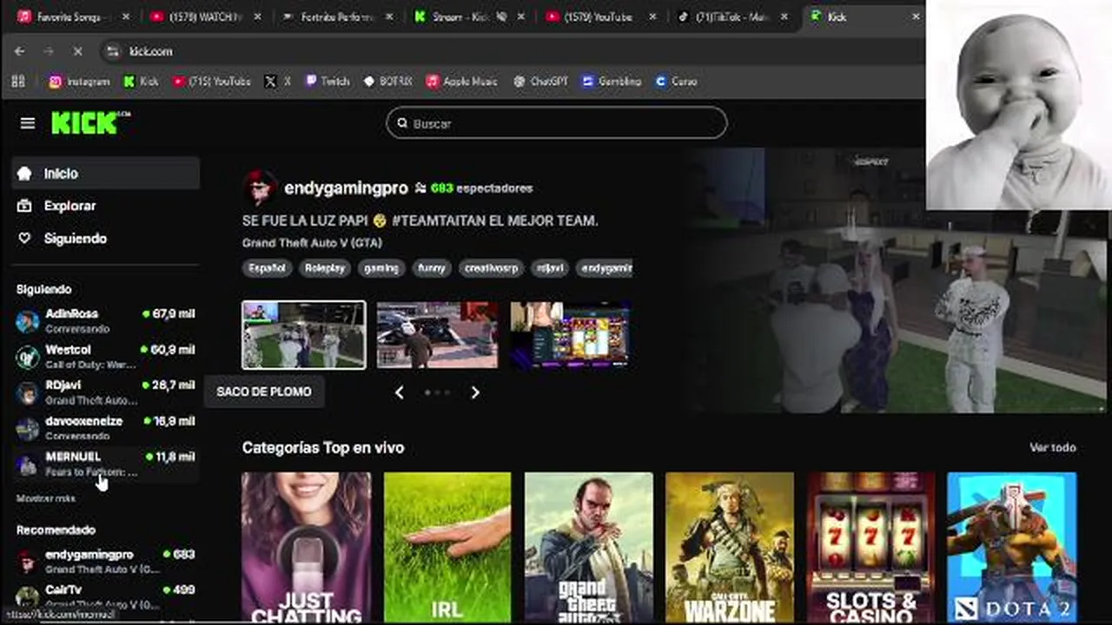Click the site info icon in address bar
The height and width of the screenshot is (625, 1112).
pyautogui.click(x=112, y=51)
